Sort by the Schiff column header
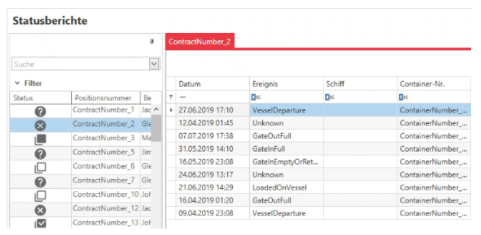This screenshot has width=481, height=235. [x=361, y=84]
